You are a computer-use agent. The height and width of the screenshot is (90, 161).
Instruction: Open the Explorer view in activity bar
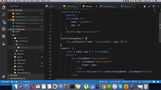coord(4,7)
